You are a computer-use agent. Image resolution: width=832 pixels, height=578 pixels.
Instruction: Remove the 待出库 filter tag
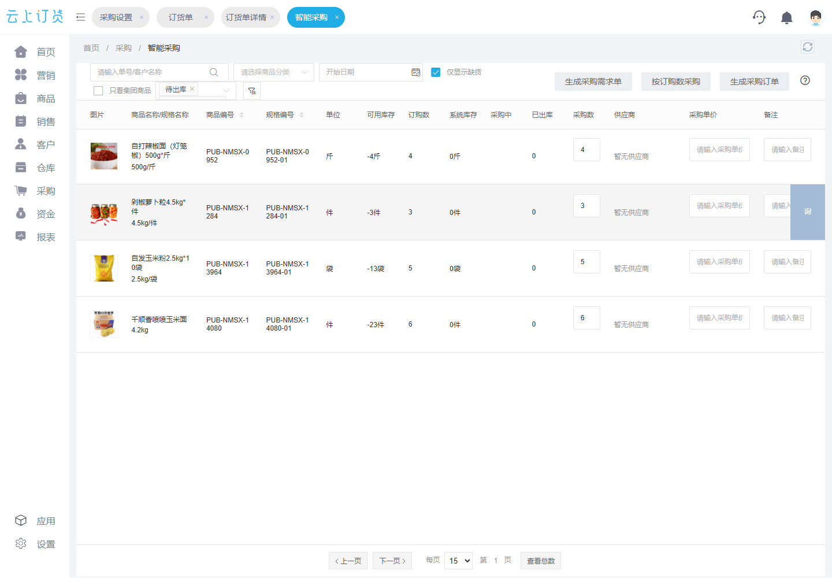[192, 89]
